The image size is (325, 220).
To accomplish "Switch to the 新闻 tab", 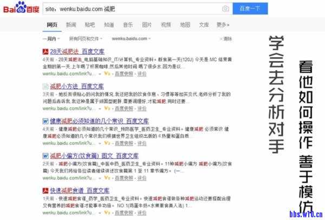I will pyautogui.click(x=71, y=24).
